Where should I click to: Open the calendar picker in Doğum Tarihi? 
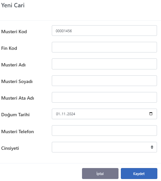151,114
